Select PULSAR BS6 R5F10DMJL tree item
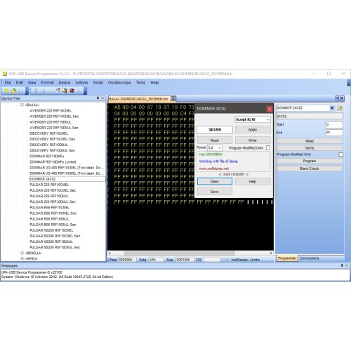This screenshot has width=351, height=351. pos(49,219)
